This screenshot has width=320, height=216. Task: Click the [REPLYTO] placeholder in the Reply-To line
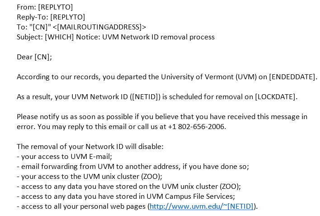point(68,17)
